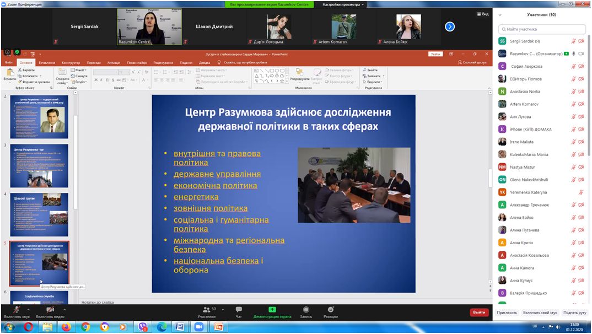Click the Увійти sign-in button in PowerPoint

435,54
